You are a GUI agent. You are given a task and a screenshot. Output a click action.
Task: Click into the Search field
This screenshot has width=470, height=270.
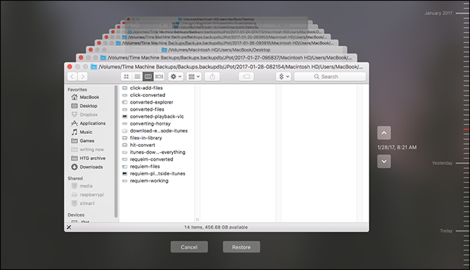(330, 77)
